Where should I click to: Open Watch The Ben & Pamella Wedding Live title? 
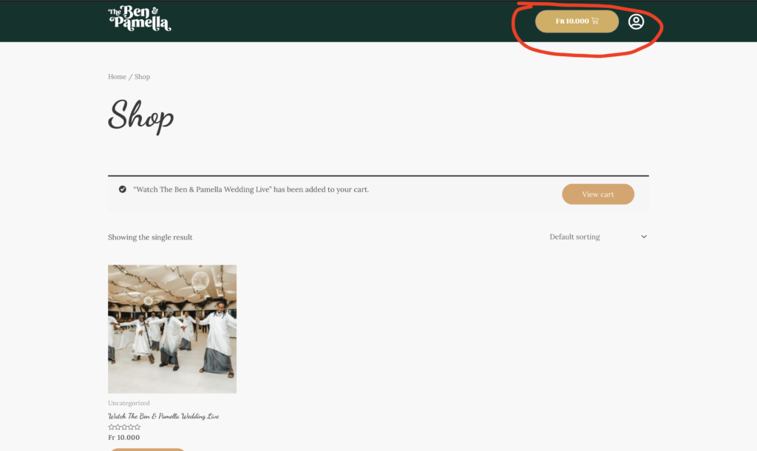pos(163,416)
